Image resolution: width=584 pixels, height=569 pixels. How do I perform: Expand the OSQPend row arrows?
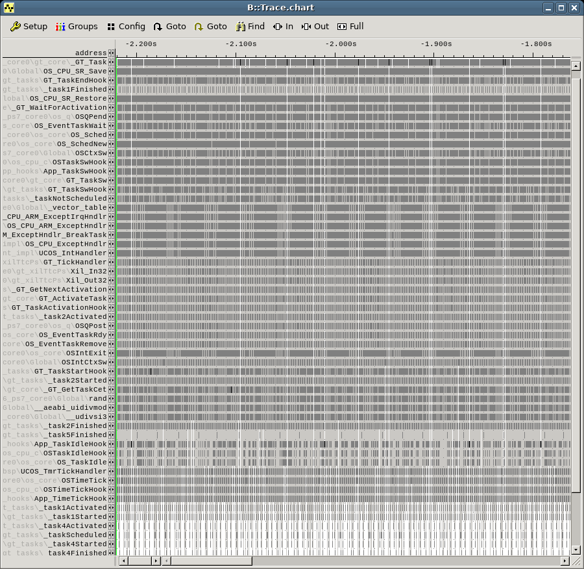coord(112,116)
